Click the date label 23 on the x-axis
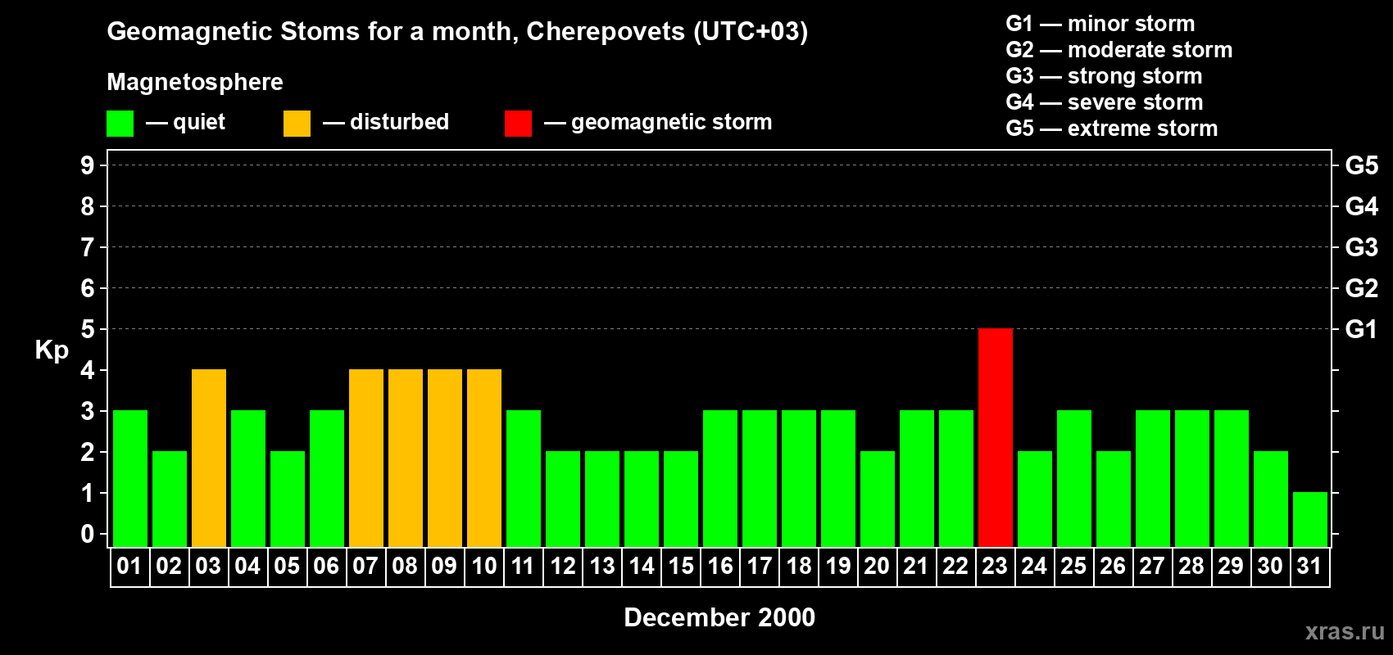 coord(995,567)
